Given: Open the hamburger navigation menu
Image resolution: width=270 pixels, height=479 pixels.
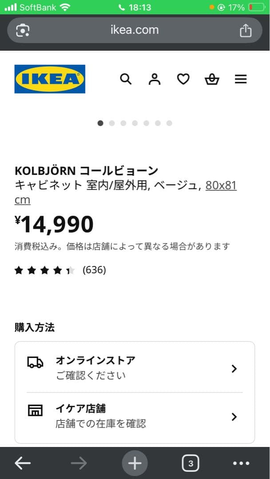Looking at the screenshot, I should pos(241,79).
